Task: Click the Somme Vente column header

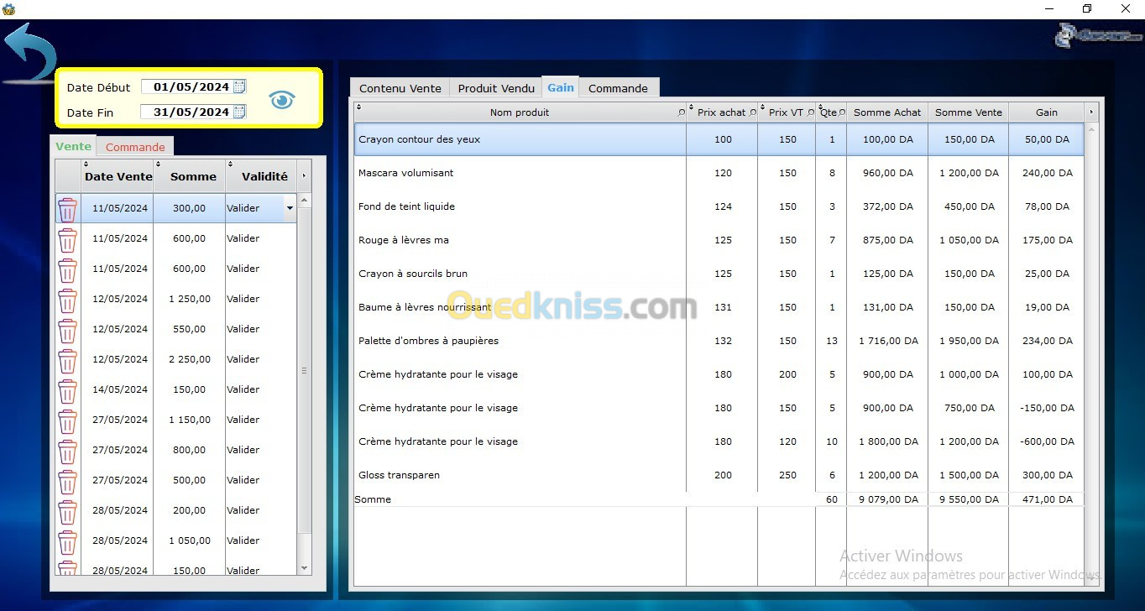Action: tap(969, 112)
